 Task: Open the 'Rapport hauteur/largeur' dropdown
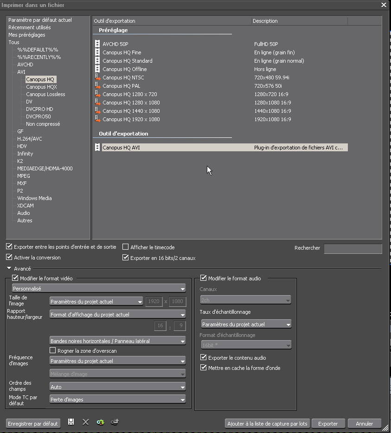pos(117,314)
